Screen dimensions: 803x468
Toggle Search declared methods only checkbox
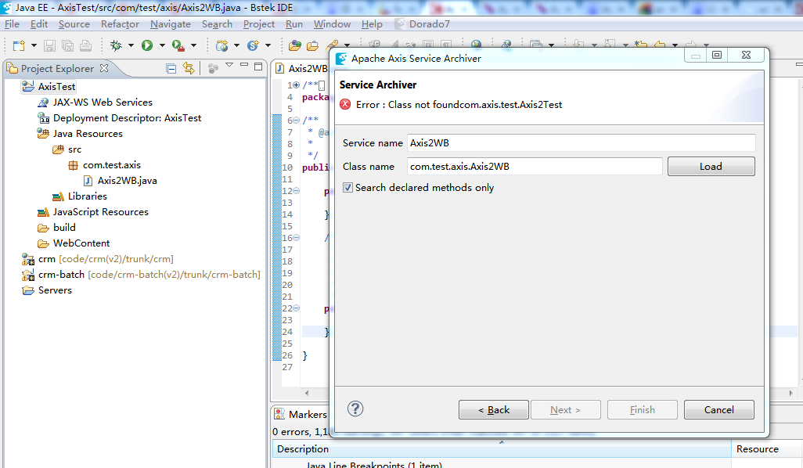(347, 187)
